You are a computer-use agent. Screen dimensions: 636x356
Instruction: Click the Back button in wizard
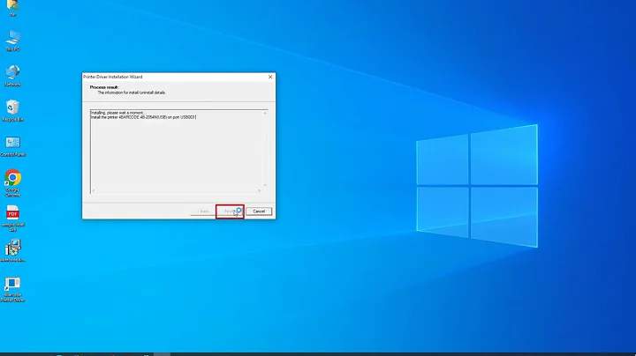(203, 211)
